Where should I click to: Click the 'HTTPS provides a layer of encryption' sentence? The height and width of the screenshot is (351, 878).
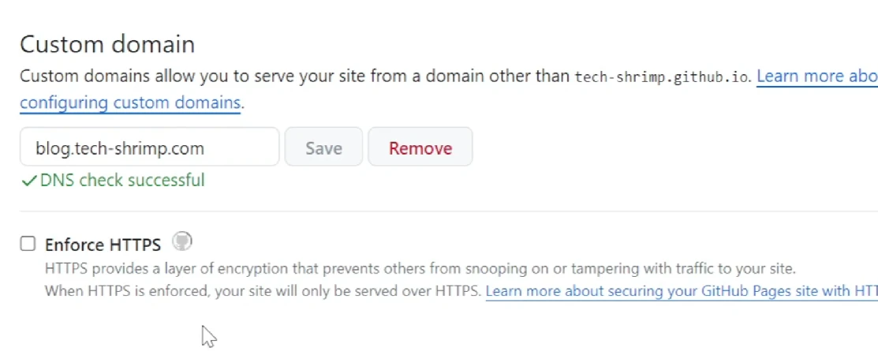click(420, 269)
